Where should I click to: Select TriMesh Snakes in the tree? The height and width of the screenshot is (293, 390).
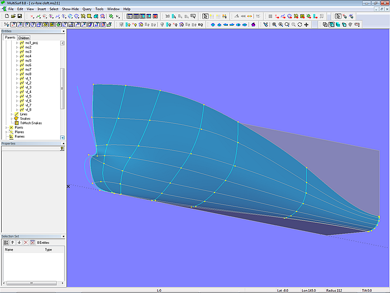click(x=31, y=123)
